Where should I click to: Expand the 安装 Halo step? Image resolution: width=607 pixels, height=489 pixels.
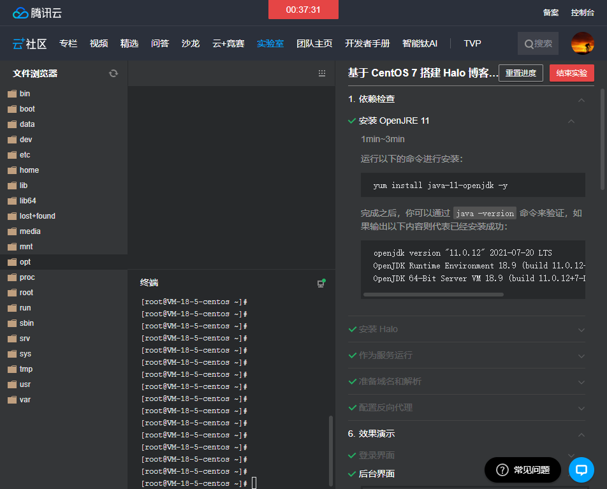tap(581, 330)
